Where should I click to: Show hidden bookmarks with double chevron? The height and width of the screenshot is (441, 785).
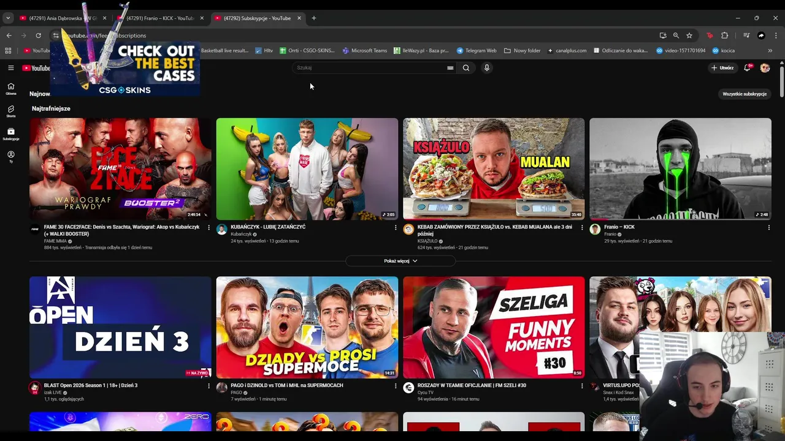pyautogui.click(x=770, y=51)
